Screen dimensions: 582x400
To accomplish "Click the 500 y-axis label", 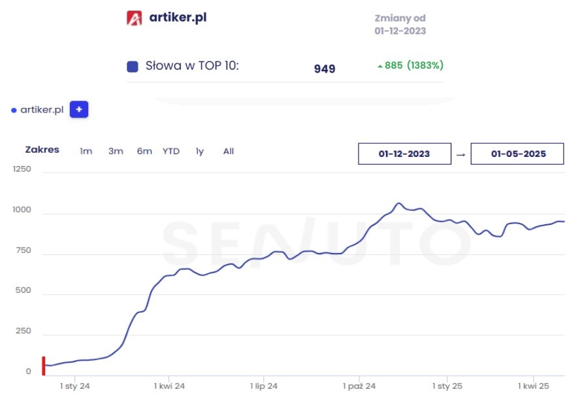I will point(23,290).
